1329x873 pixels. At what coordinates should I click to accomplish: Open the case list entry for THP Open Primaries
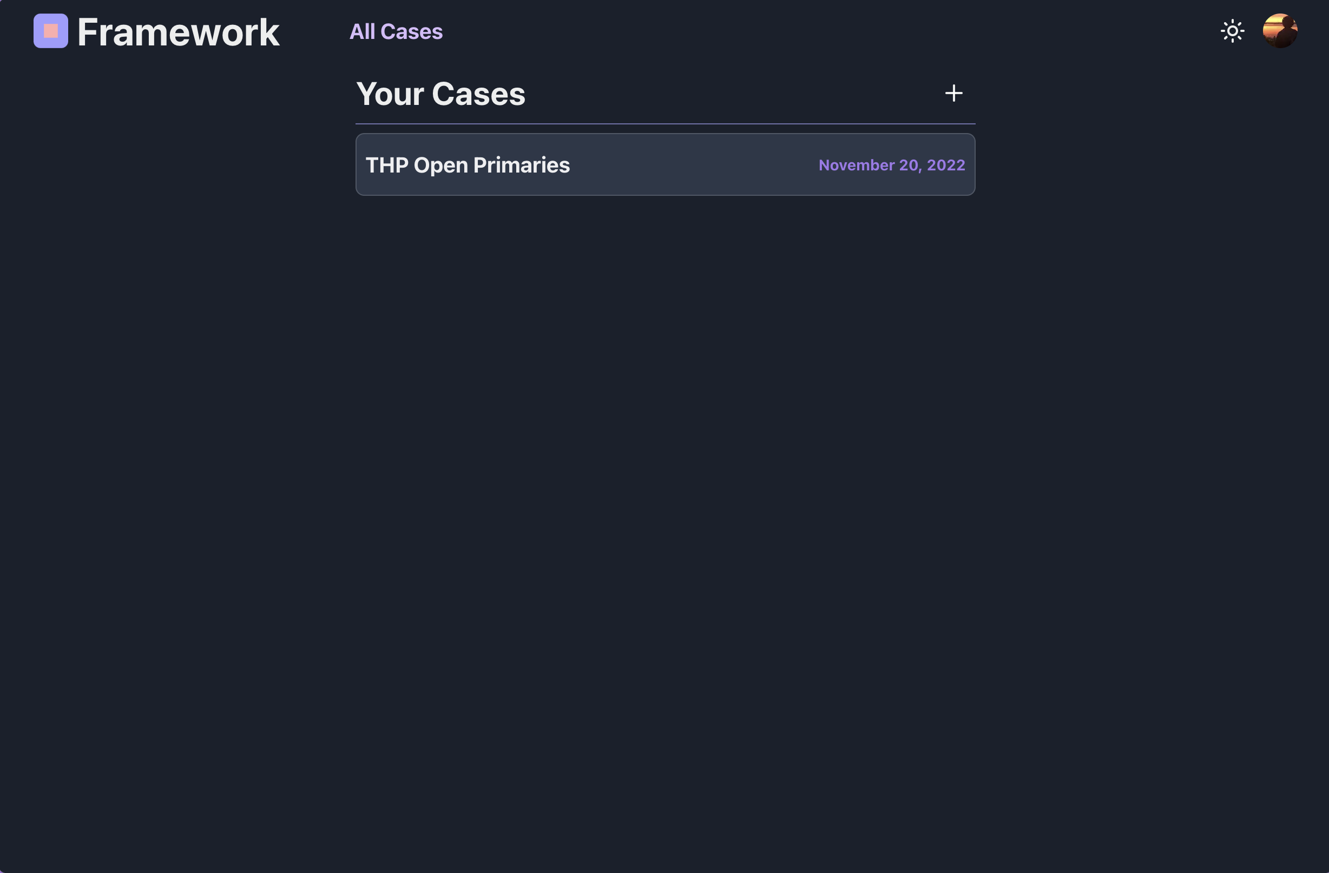tap(664, 164)
